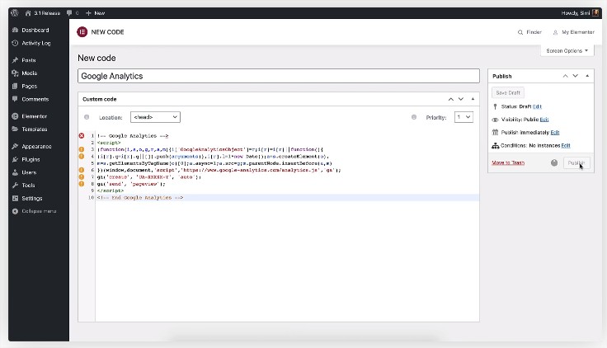Open the Priority dropdown
Screen dimensions: 607x348
pyautogui.click(x=463, y=117)
